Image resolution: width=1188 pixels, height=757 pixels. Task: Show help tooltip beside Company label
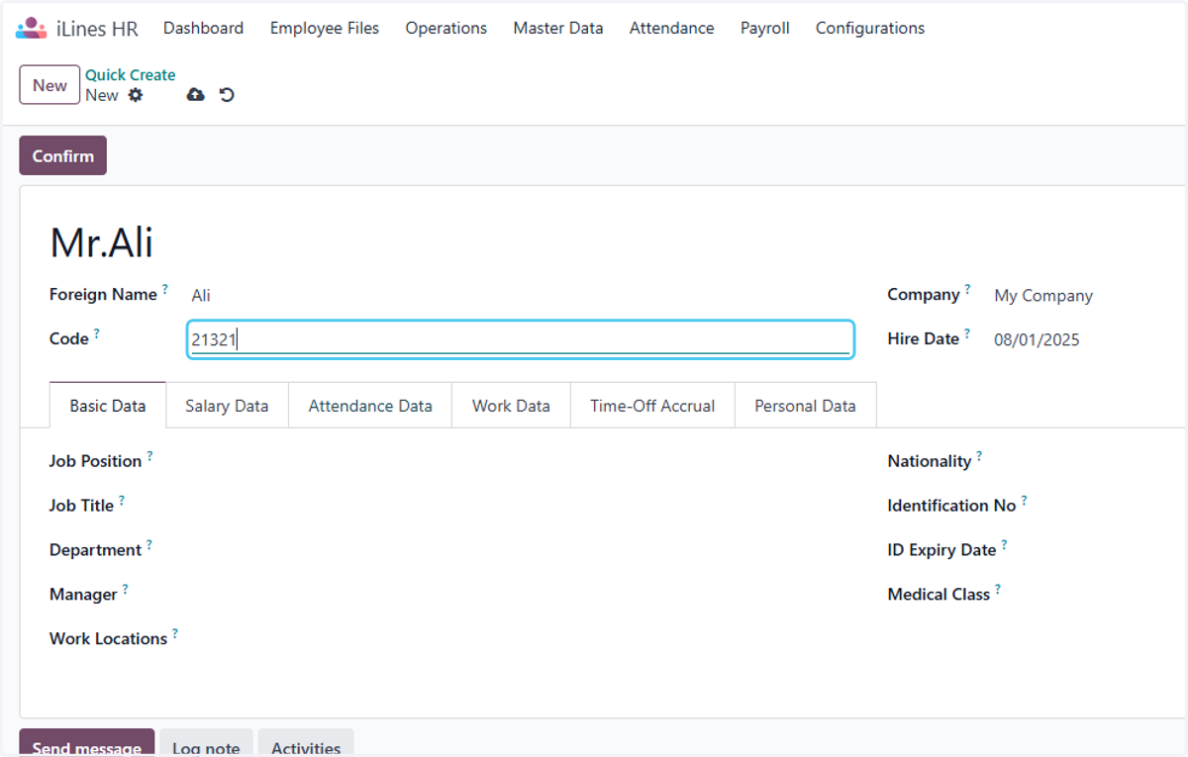point(967,289)
